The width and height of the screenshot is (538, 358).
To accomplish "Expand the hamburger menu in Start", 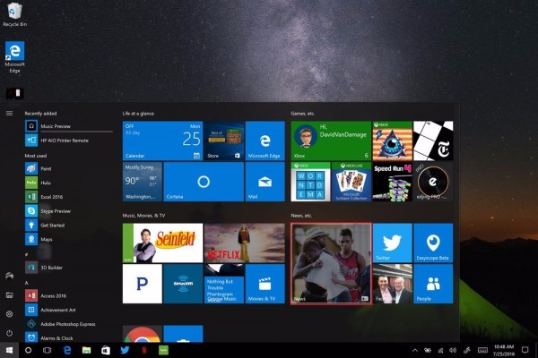I will [x=9, y=113].
